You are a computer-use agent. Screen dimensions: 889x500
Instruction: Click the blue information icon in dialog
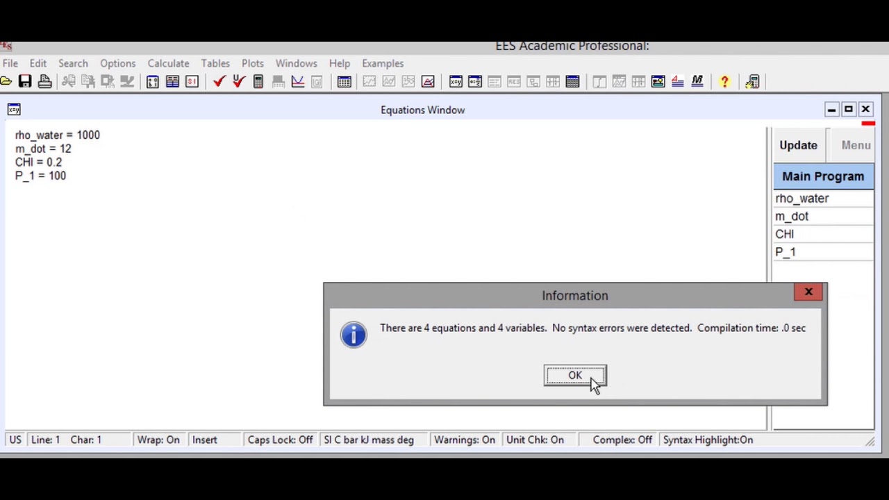tap(354, 335)
